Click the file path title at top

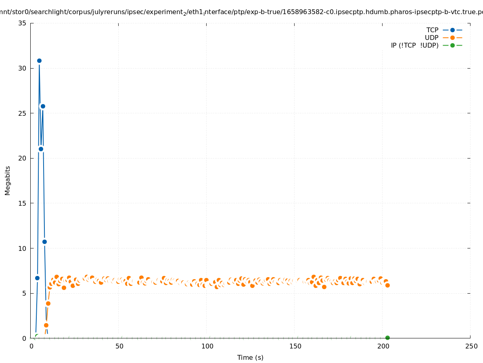pyautogui.click(x=241, y=13)
